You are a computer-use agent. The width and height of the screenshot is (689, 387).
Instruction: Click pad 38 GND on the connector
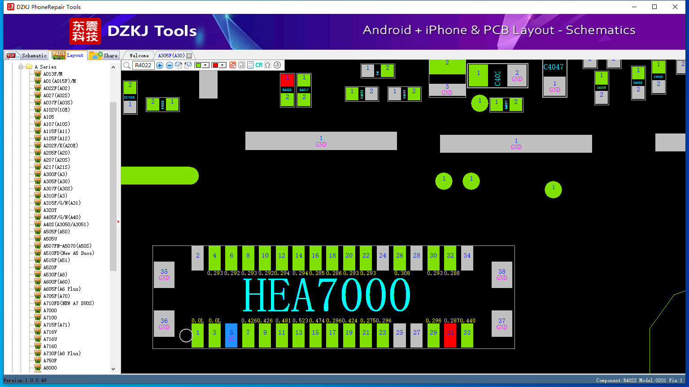[x=502, y=275]
